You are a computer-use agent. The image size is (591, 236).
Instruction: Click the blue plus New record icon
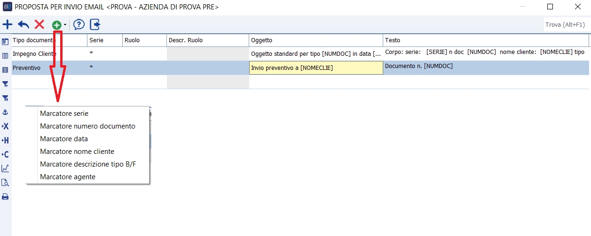8,24
